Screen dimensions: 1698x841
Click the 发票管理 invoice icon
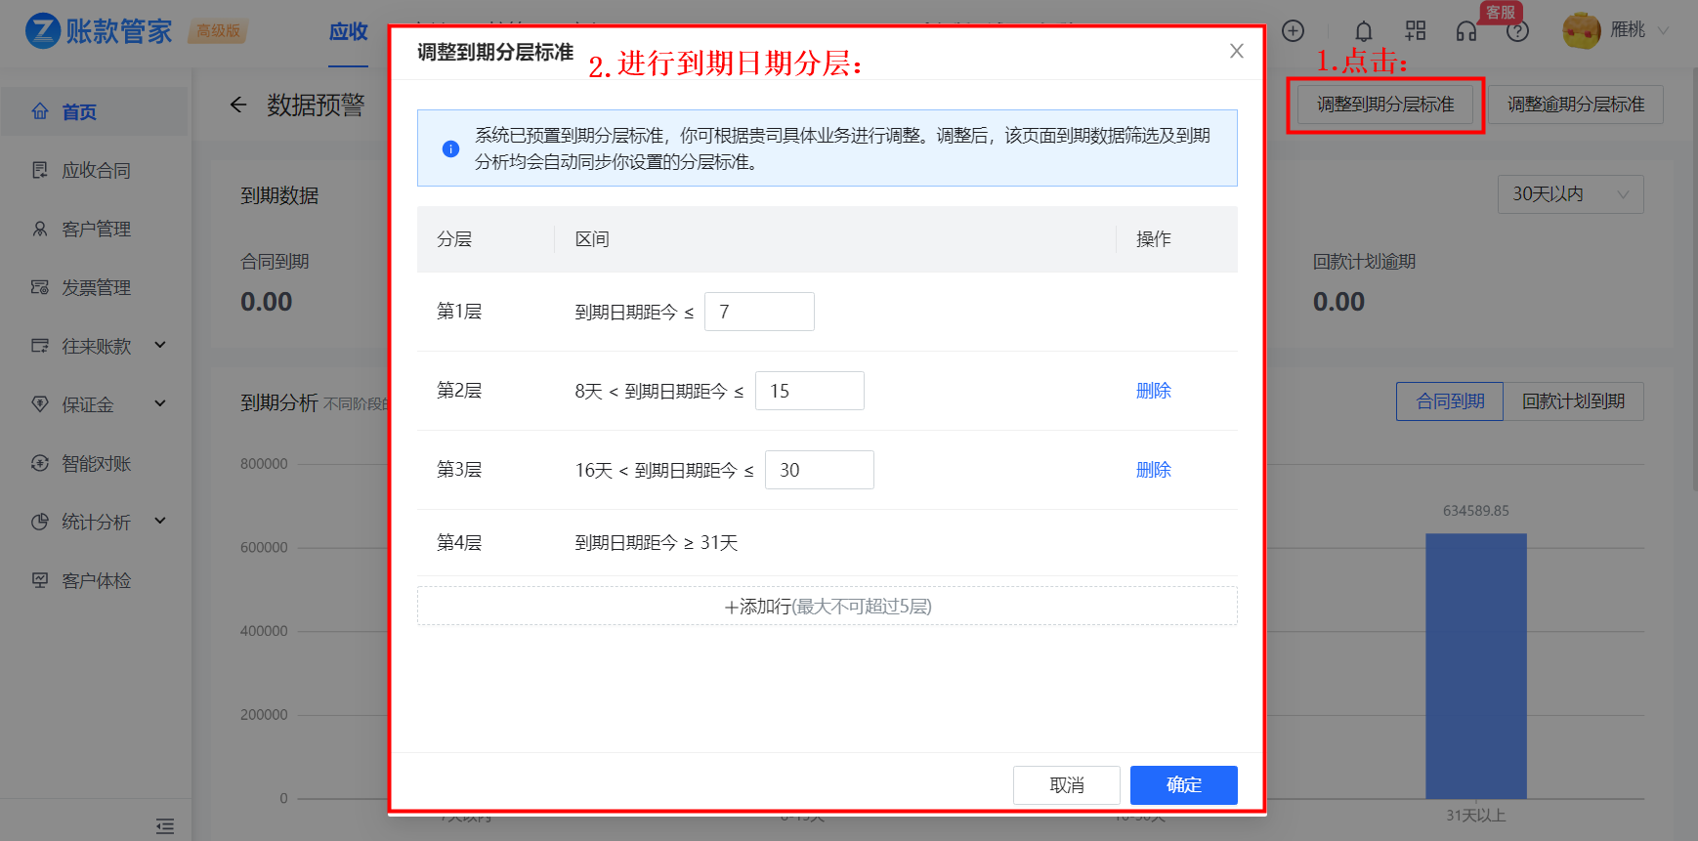pos(40,287)
